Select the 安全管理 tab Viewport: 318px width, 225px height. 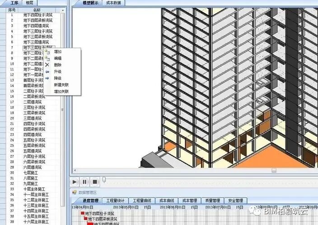[x=236, y=201]
